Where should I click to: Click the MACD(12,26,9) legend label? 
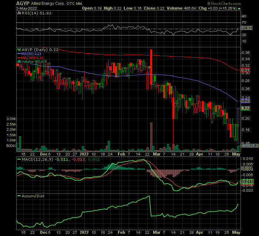pyautogui.click(x=37, y=159)
